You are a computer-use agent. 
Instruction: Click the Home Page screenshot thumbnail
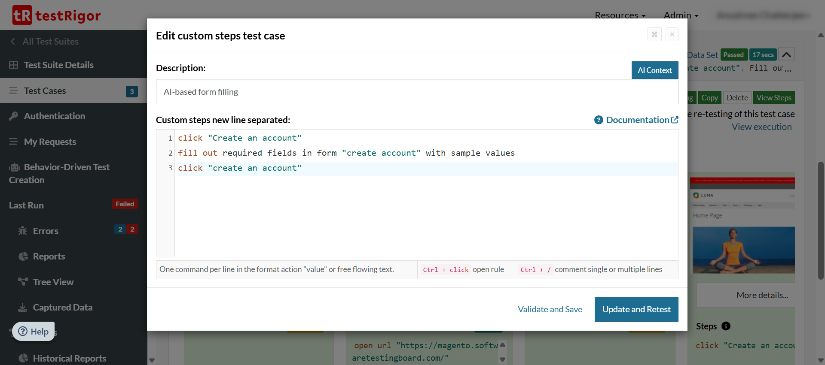point(743,227)
